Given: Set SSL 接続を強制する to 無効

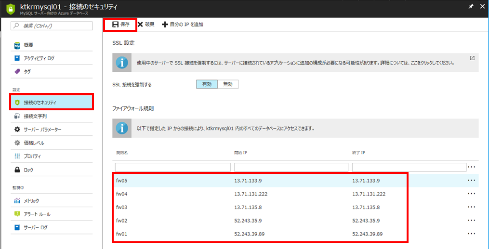Looking at the screenshot, I should [228, 84].
